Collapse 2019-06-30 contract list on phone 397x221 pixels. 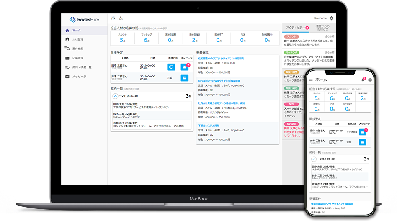(313, 159)
